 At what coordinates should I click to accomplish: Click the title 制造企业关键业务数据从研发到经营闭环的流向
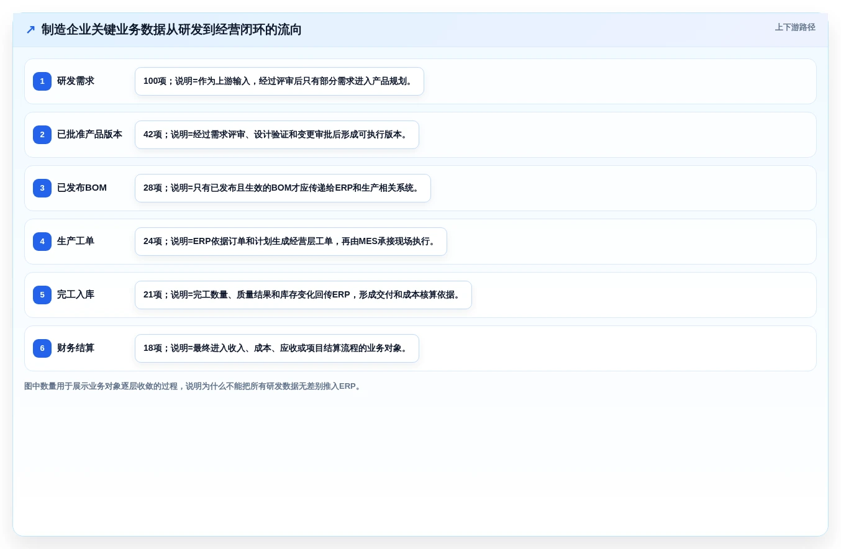(x=171, y=30)
